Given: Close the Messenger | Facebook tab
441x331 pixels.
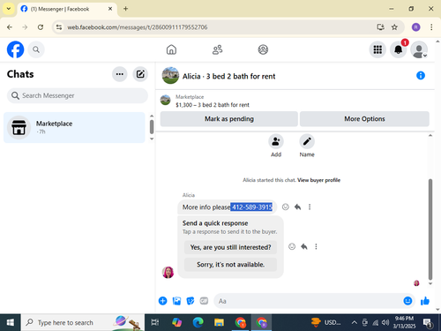Looking at the screenshot, I should tap(110, 9).
